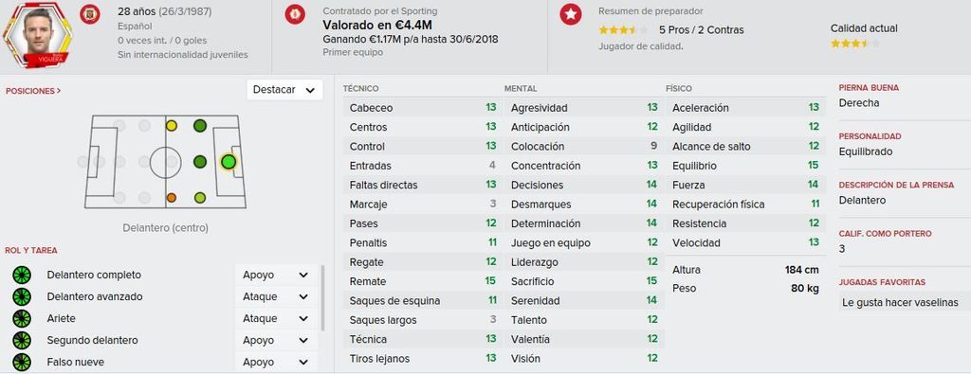Viewport: 971px width, 374px height.
Task: Open the Destacar dropdown
Action: (284, 90)
